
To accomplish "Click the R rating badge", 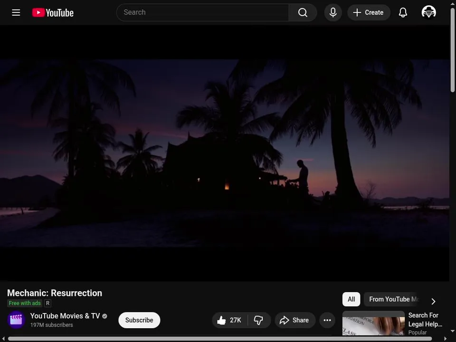I will click(x=47, y=303).
